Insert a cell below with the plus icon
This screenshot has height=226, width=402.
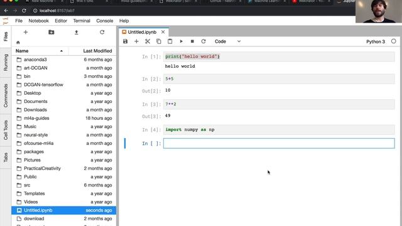pyautogui.click(x=136, y=41)
